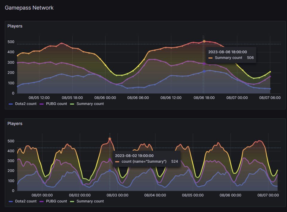Screen dimensions: 287x212
Task: Click the Dota2 data point at 08/02 19:00
Action: pyautogui.click(x=110, y=170)
